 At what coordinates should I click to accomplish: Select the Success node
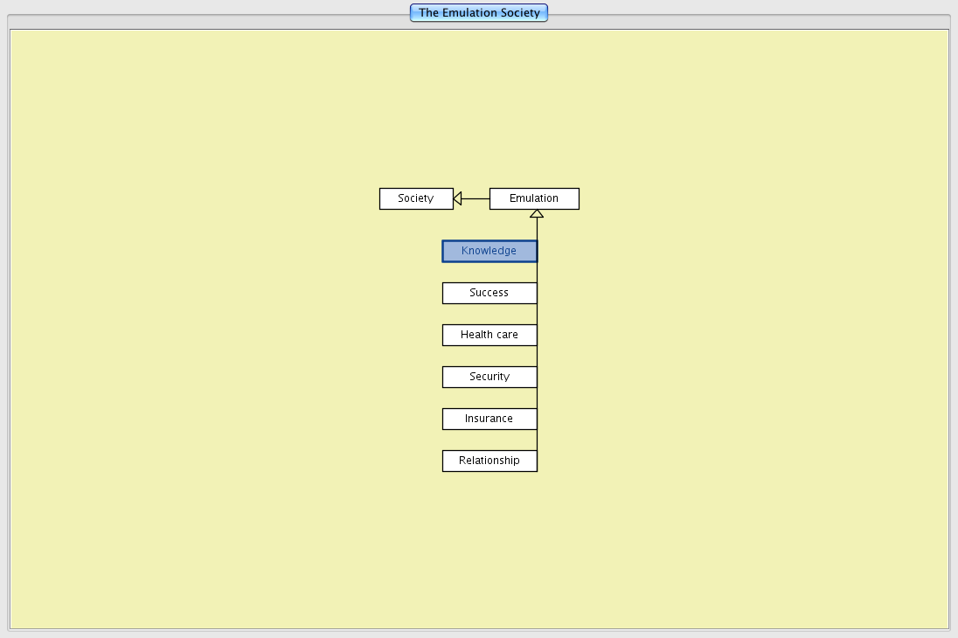[489, 293]
